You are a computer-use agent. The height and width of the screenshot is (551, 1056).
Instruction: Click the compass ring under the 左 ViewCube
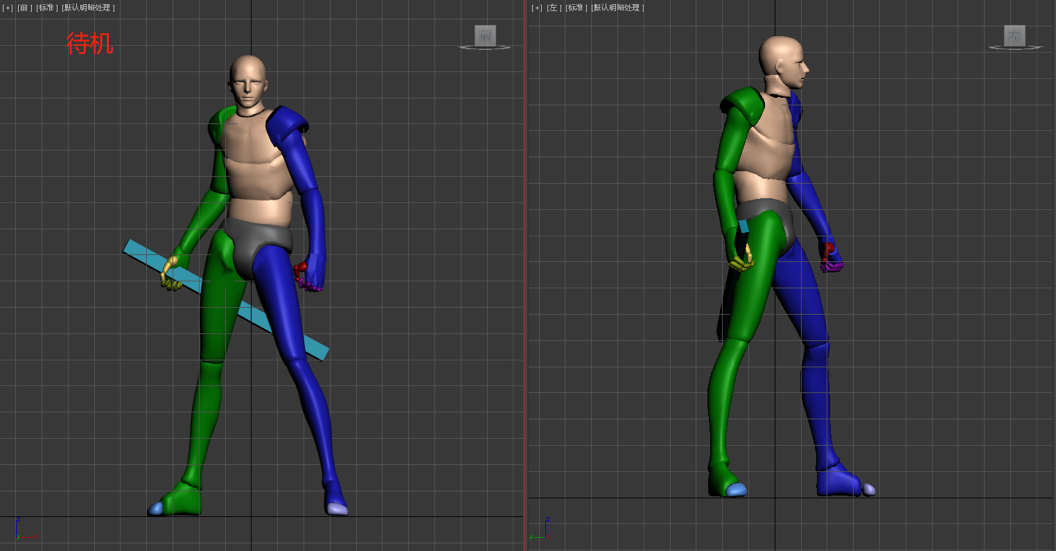pos(1015,48)
